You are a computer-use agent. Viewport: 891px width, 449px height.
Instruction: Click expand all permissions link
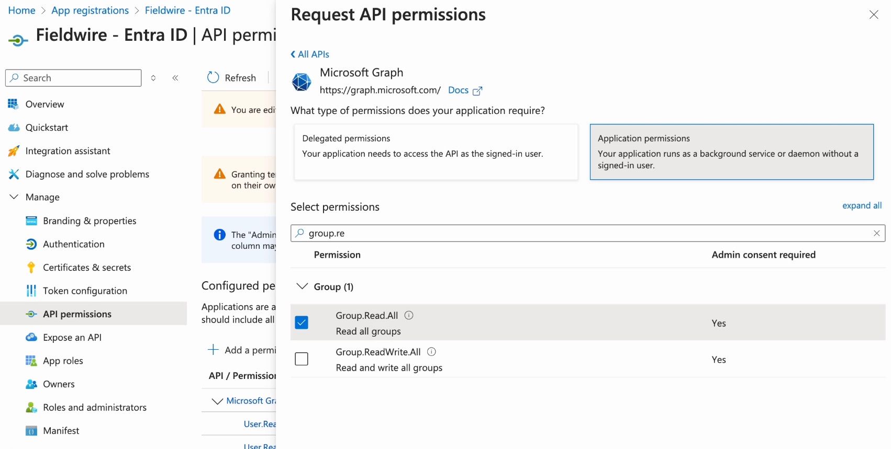(x=862, y=205)
